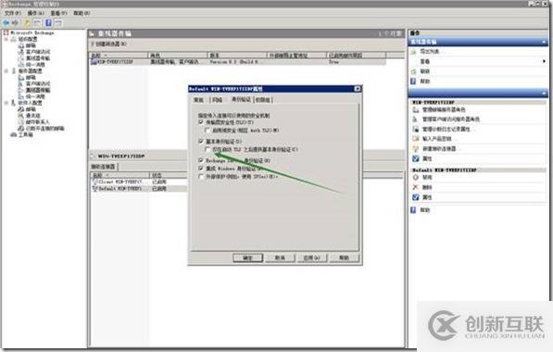Click the 帮助 button in dialog

(x=345, y=258)
